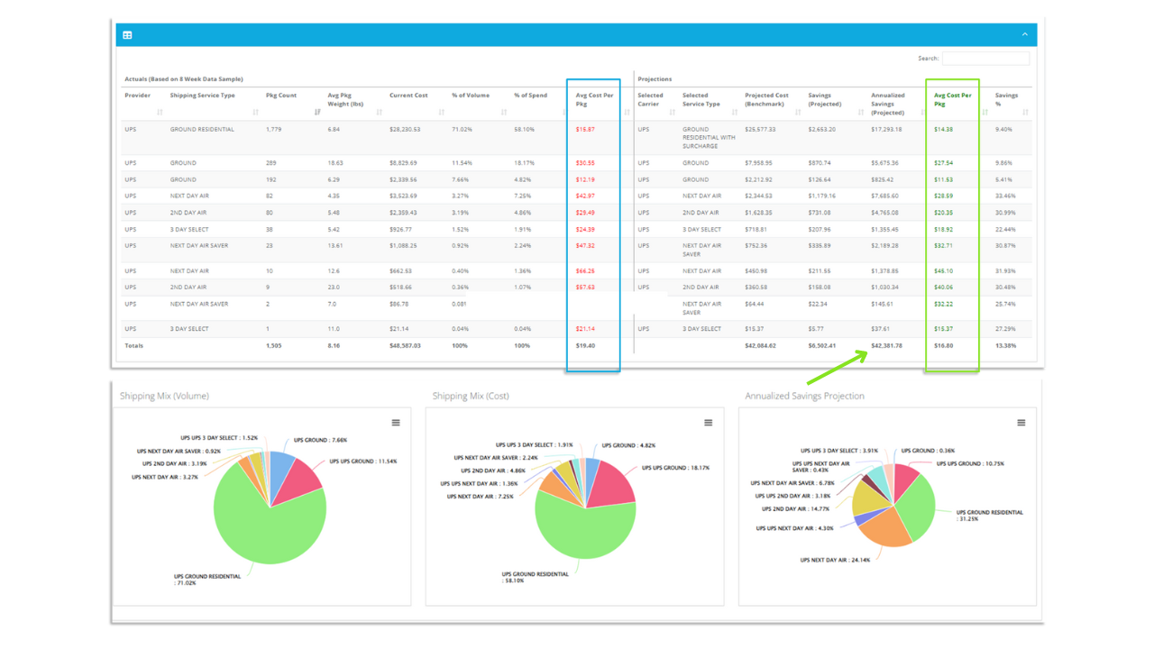Sort by Current Cost column icon

click(442, 113)
